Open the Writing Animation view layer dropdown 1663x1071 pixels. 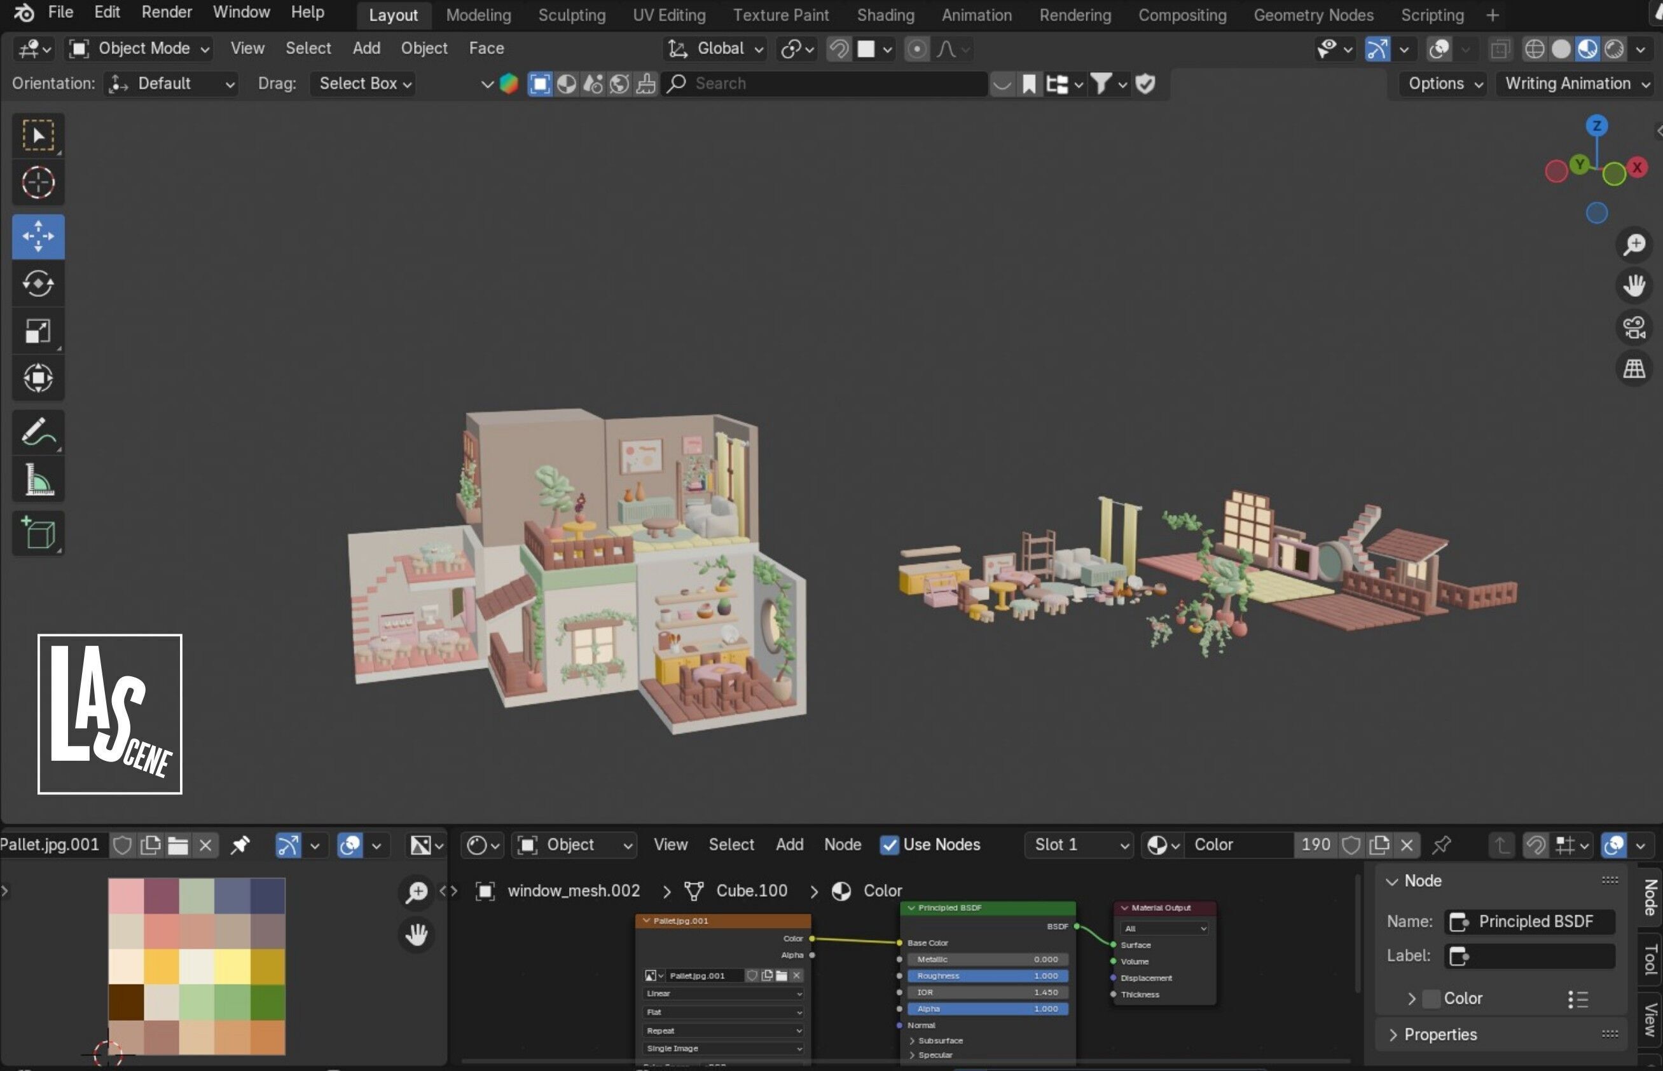[x=1576, y=84]
